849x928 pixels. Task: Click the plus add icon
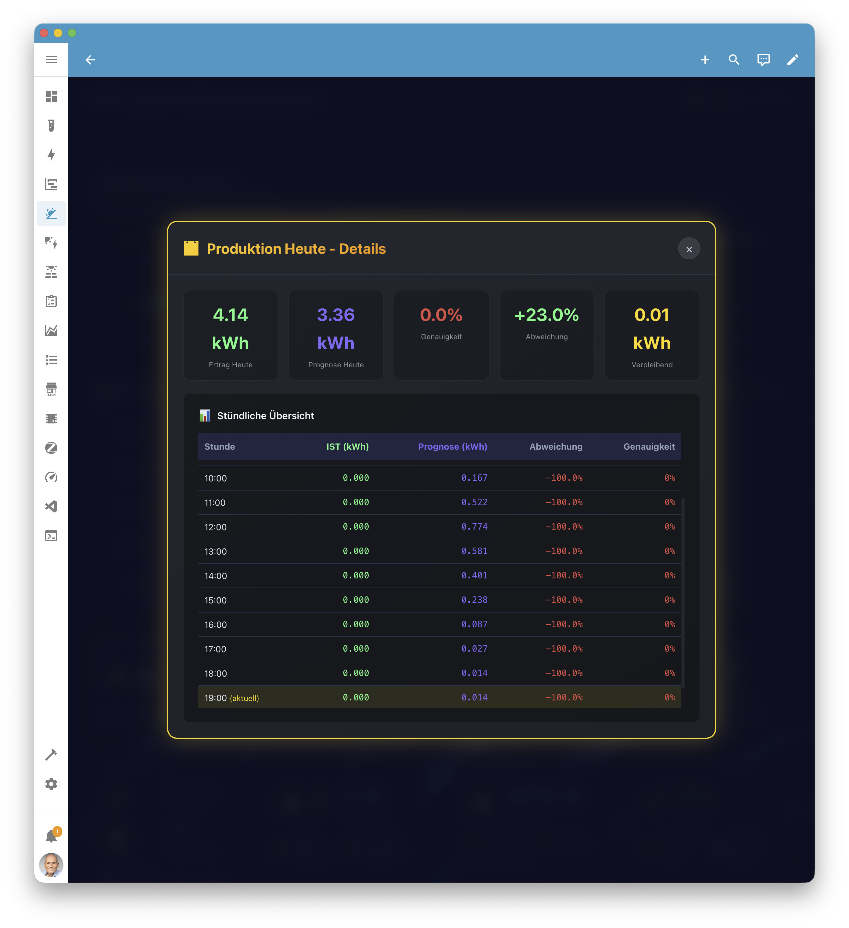[704, 60]
